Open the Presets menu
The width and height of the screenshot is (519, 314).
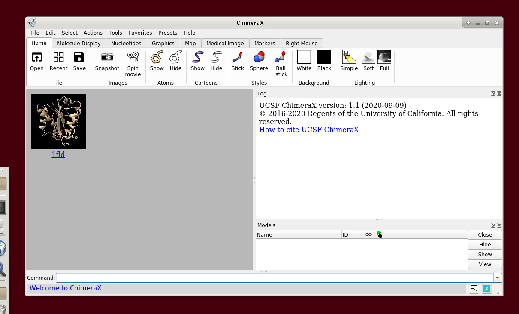167,33
